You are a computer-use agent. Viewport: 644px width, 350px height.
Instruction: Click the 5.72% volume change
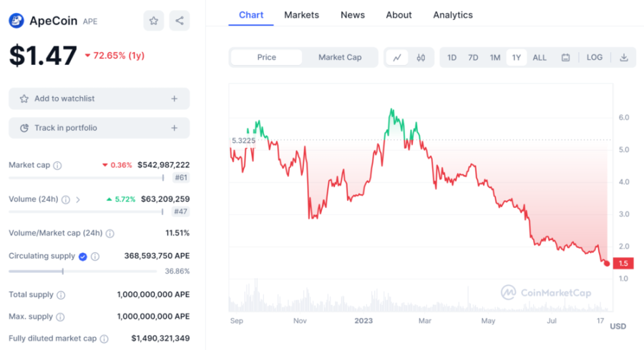[x=121, y=199]
